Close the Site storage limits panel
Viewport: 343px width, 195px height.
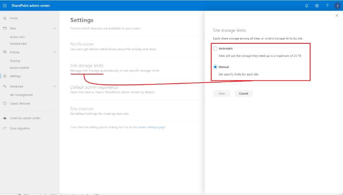(x=337, y=15)
